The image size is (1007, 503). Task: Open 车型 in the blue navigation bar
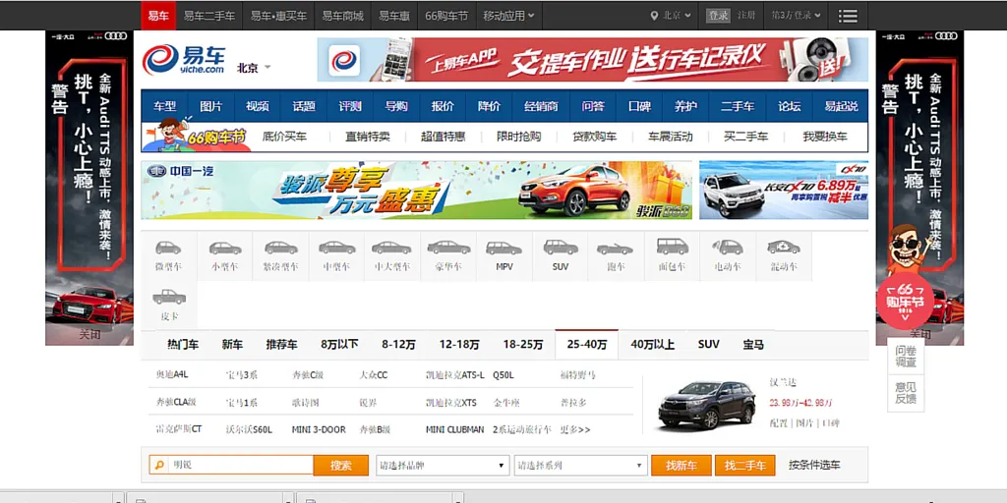coord(164,106)
